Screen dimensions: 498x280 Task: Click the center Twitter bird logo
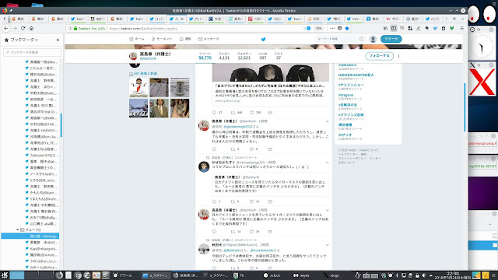(263, 39)
